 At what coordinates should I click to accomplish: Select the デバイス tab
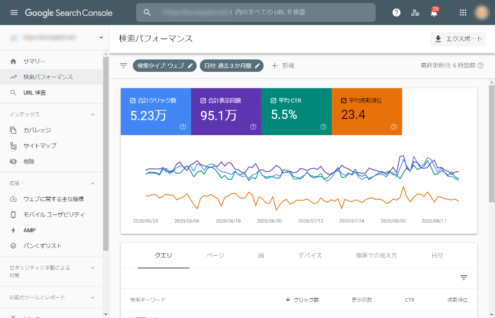coord(310,256)
